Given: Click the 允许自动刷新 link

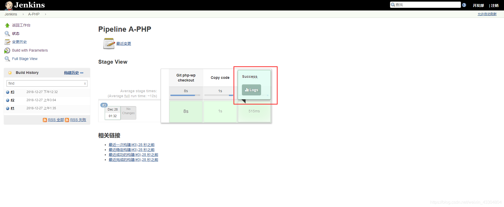Looking at the screenshot, I should 487,14.
